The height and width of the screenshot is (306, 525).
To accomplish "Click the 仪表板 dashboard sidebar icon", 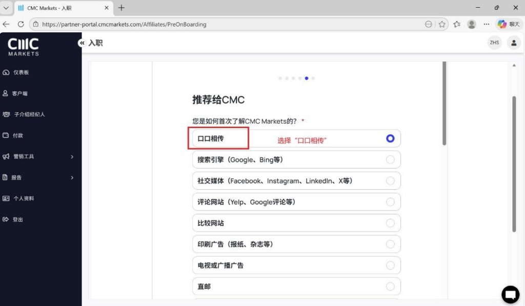I will coord(6,73).
